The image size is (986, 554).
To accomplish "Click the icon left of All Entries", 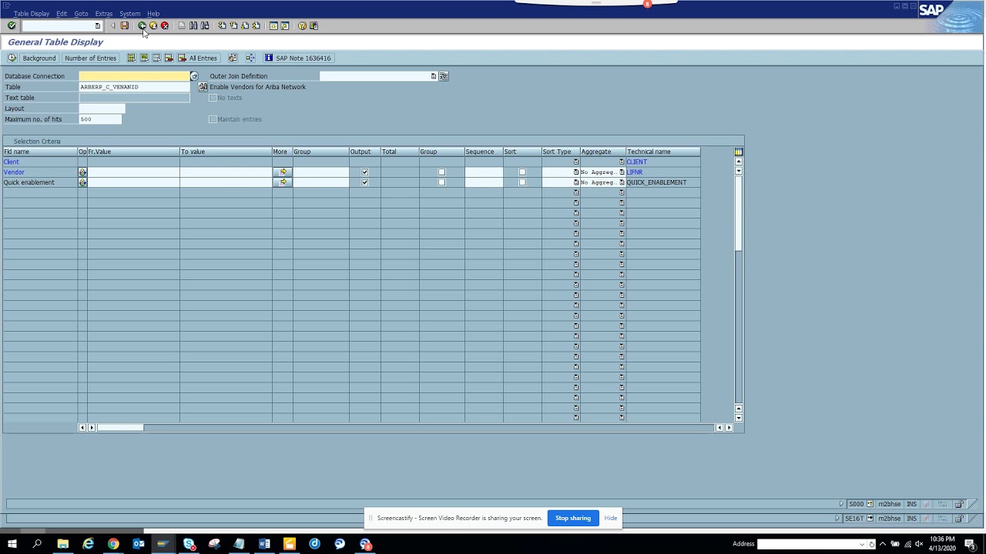I will [x=182, y=58].
